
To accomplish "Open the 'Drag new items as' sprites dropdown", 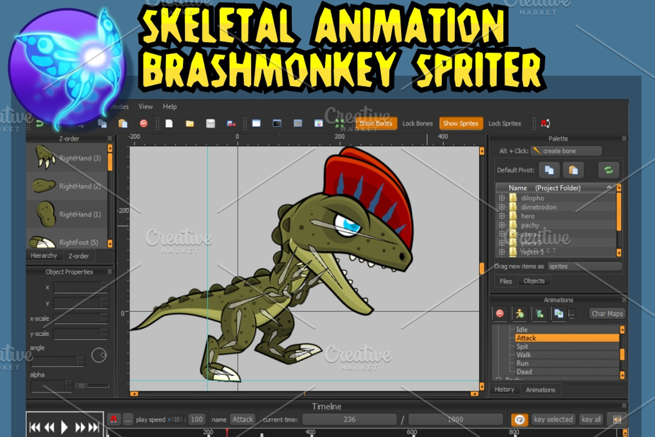I will point(585,267).
